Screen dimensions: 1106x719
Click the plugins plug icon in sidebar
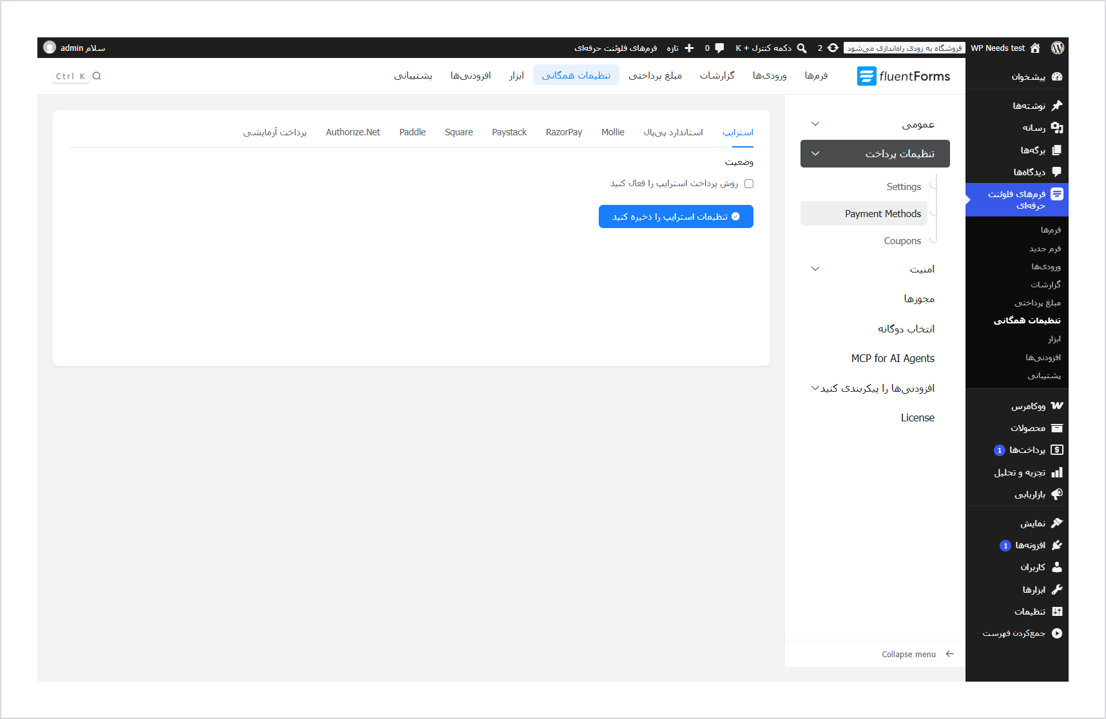point(1057,545)
